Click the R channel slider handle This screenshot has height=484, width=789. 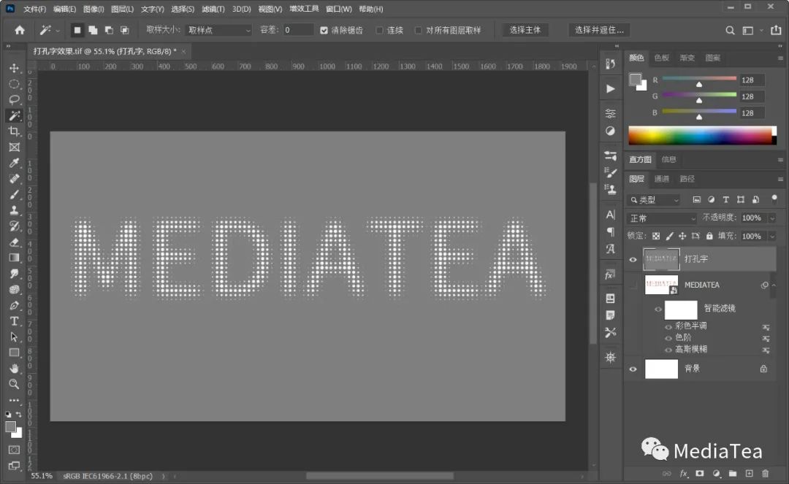[x=699, y=84]
